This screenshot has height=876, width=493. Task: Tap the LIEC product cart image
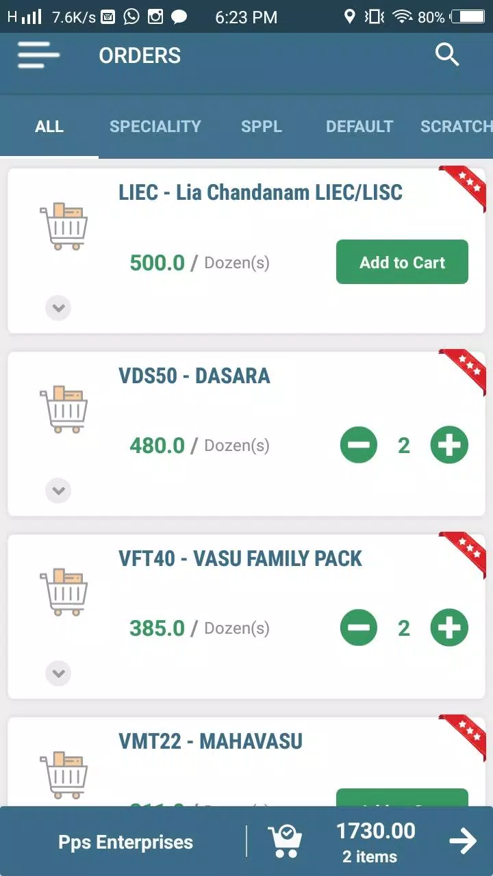[x=64, y=227]
